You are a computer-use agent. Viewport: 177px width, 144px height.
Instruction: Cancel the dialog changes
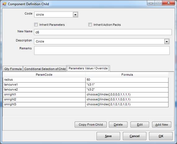click(135, 136)
